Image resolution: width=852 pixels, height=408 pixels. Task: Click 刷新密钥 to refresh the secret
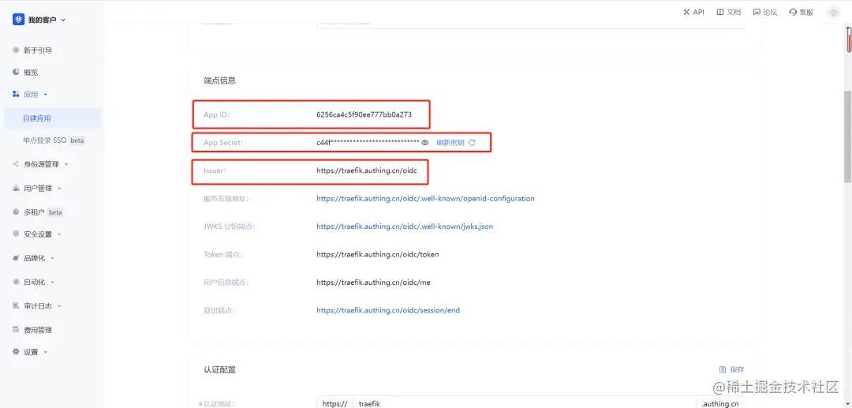click(450, 142)
